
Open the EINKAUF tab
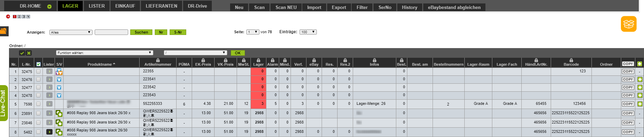[x=125, y=6]
